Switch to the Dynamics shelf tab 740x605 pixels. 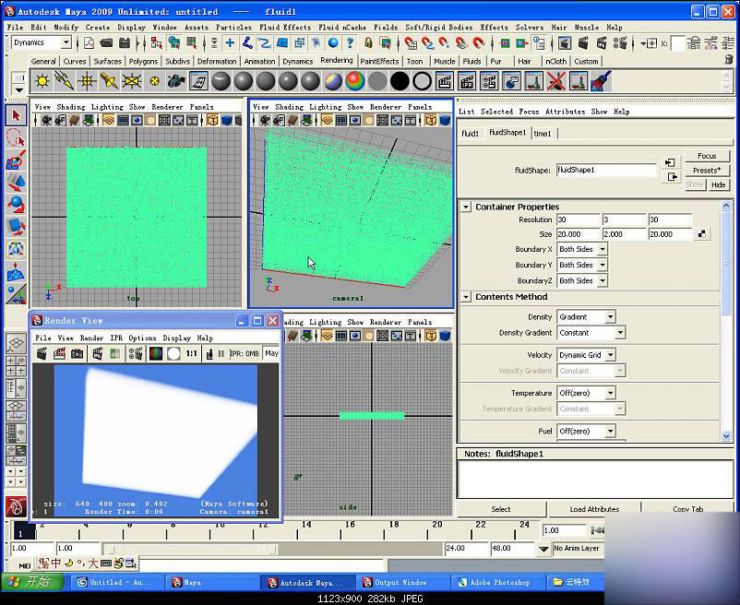coord(297,62)
